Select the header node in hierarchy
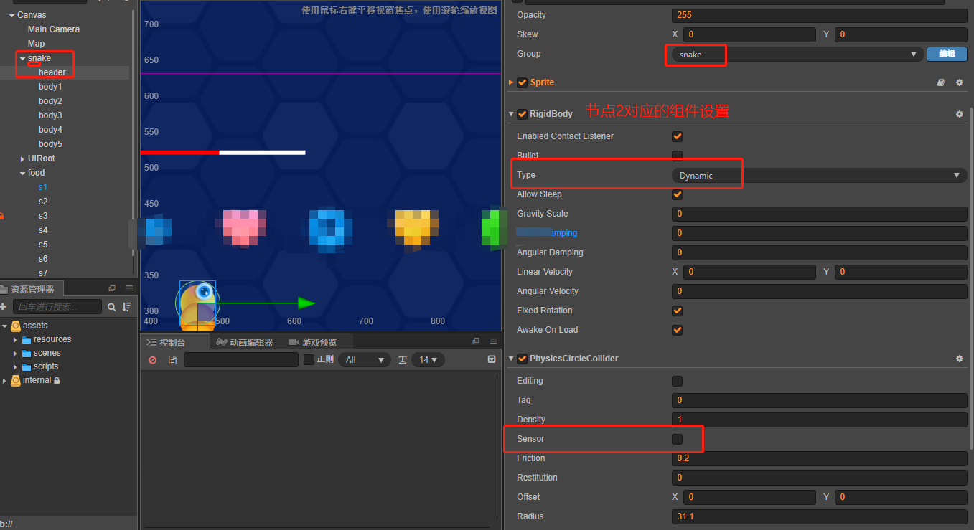Image resolution: width=974 pixels, height=530 pixels. coord(52,72)
